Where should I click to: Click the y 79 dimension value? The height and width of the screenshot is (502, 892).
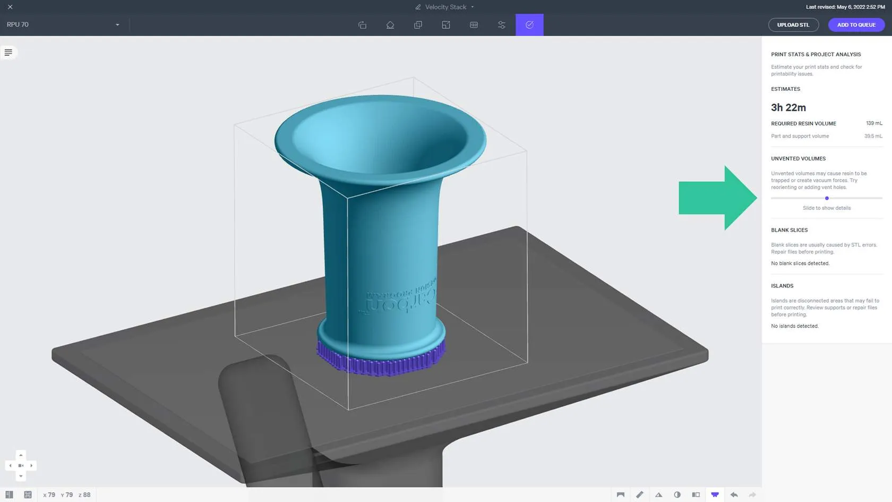tap(67, 495)
